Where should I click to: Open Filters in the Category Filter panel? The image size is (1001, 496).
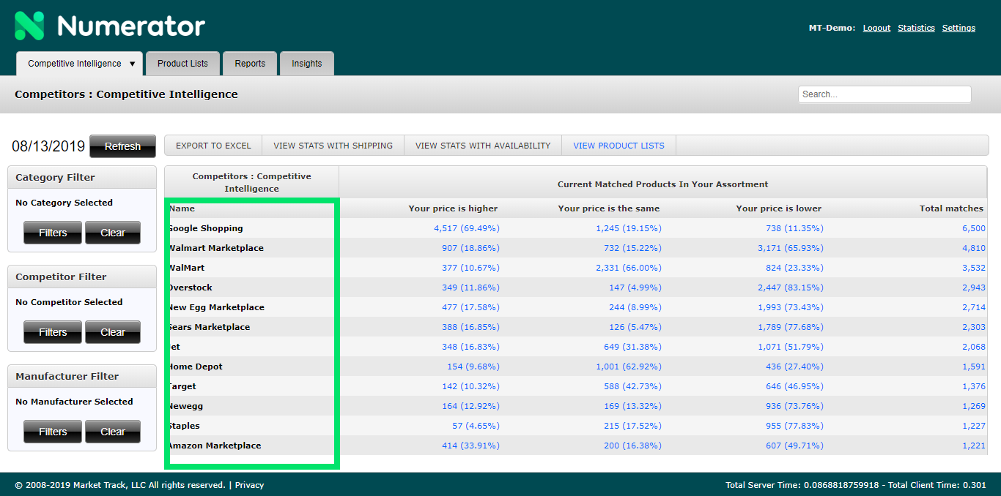[x=52, y=233]
